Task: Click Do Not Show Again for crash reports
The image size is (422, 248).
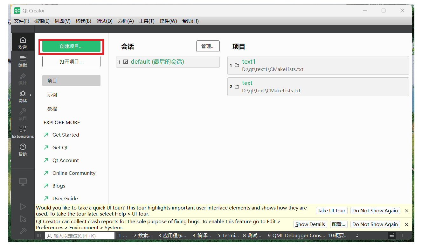Action: 375,224
